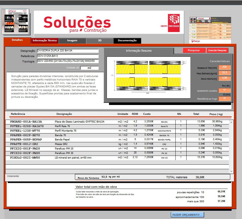Select row PBOARD-001A-BA13A
242x219 pixels.
tap(117, 122)
